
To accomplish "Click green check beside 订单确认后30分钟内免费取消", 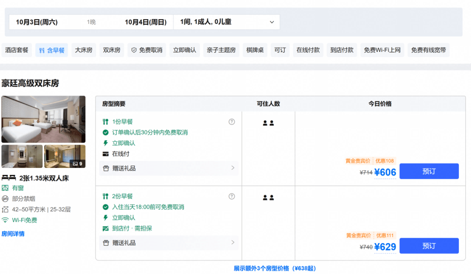I will click(x=106, y=132).
